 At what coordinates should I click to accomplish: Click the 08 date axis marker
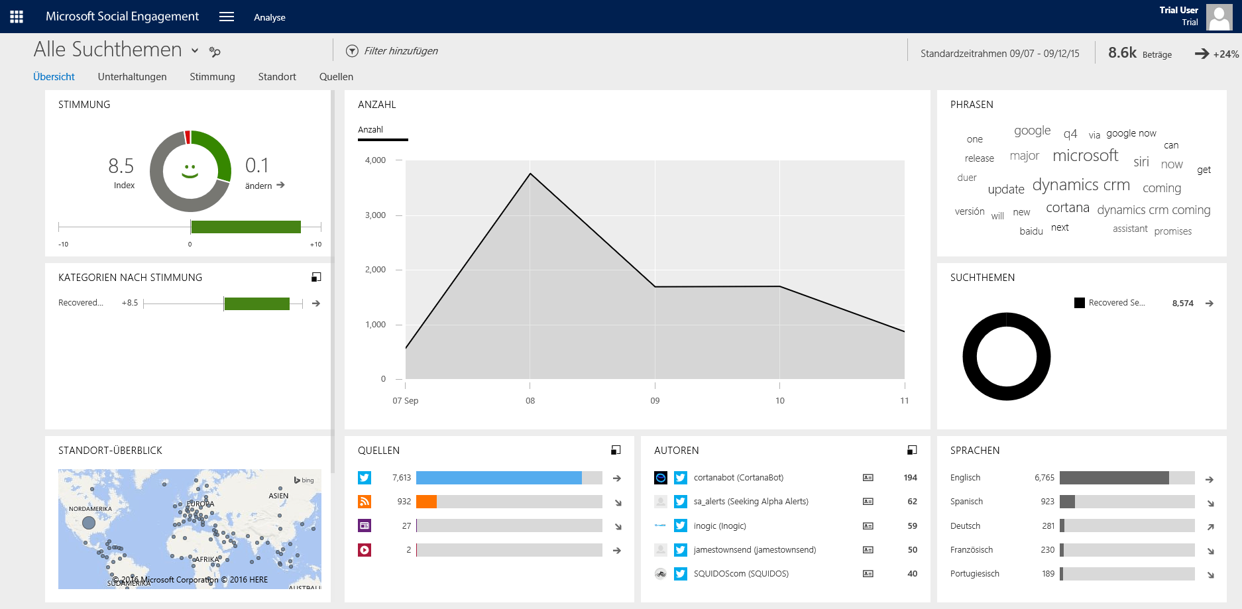(x=530, y=401)
